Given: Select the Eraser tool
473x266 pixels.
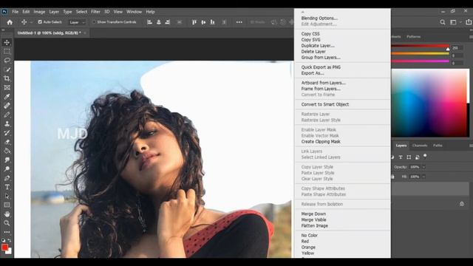Looking at the screenshot, I should coord(7,142).
